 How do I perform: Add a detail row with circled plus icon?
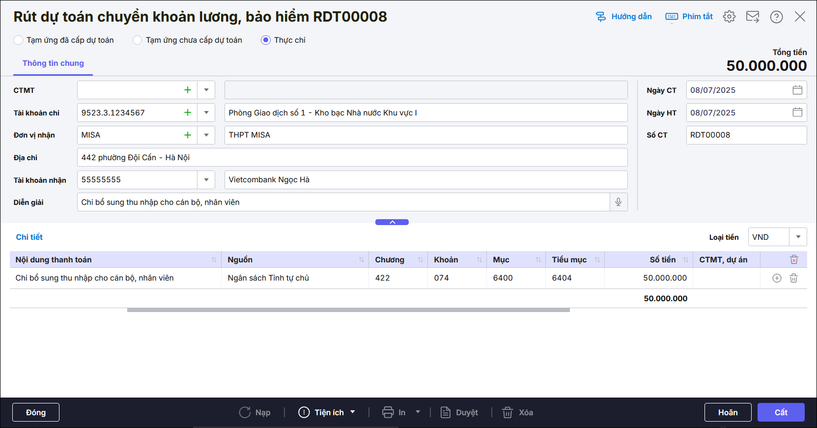777,278
